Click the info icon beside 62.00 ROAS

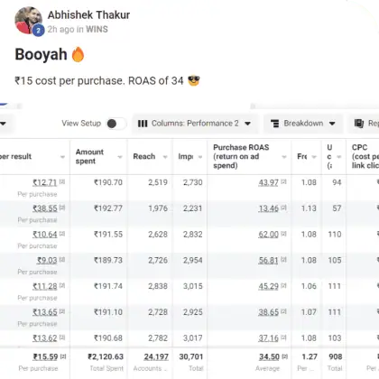pyautogui.click(x=283, y=234)
